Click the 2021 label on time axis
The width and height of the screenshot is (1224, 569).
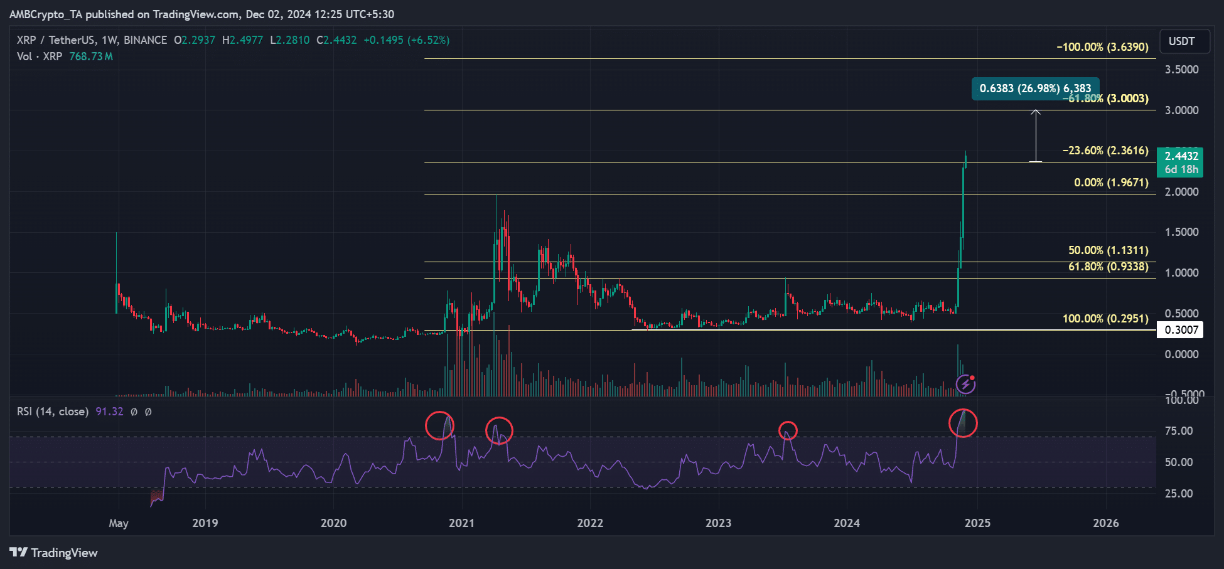[461, 523]
